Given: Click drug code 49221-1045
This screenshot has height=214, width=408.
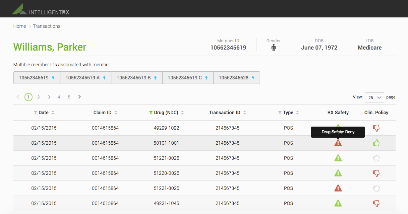Looking at the screenshot, I should (x=166, y=203).
